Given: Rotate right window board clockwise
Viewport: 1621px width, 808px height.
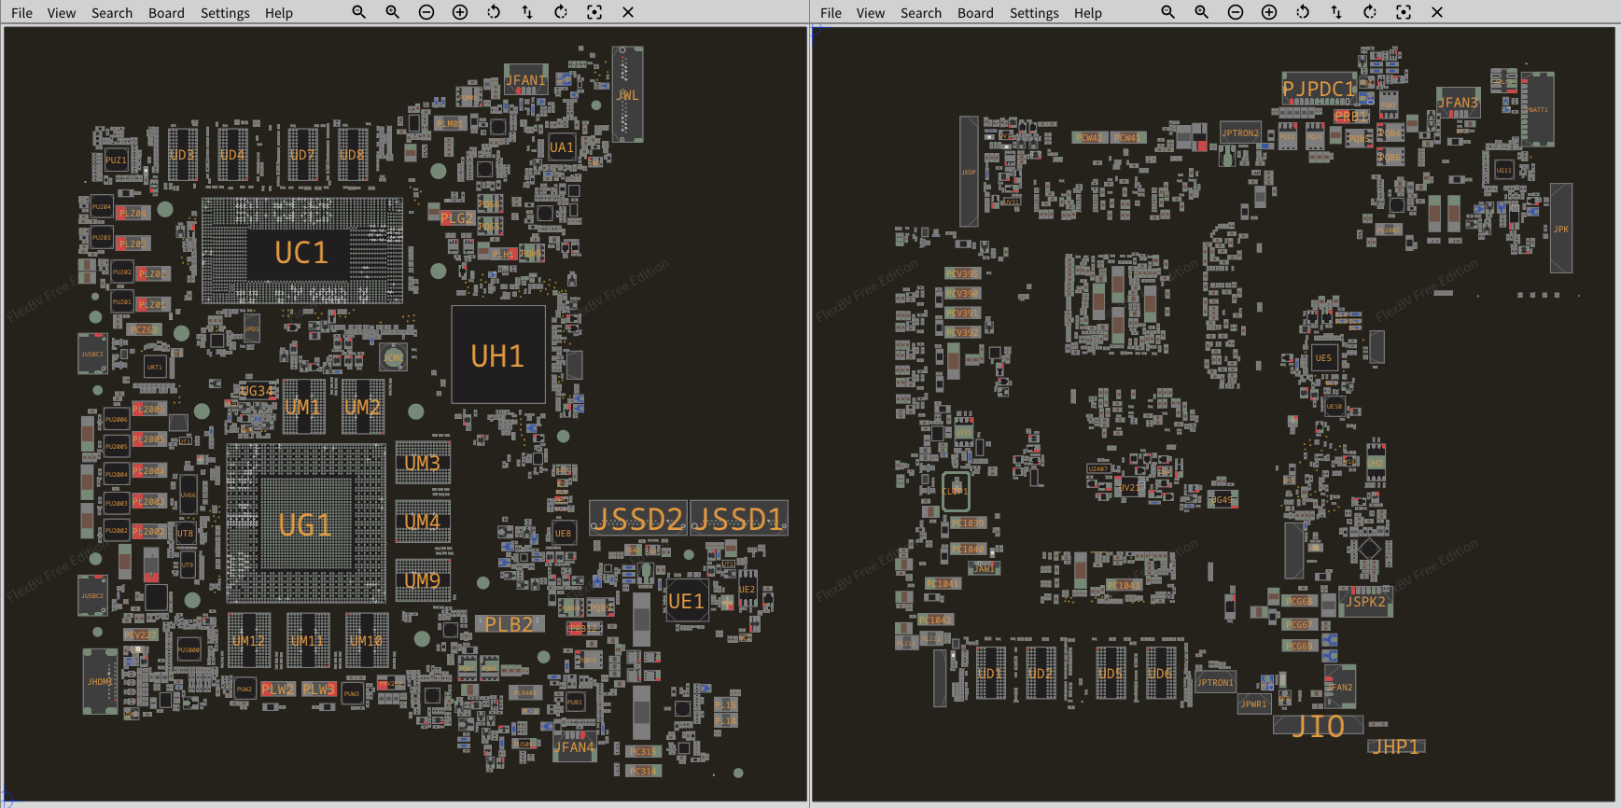Looking at the screenshot, I should pyautogui.click(x=1370, y=12).
